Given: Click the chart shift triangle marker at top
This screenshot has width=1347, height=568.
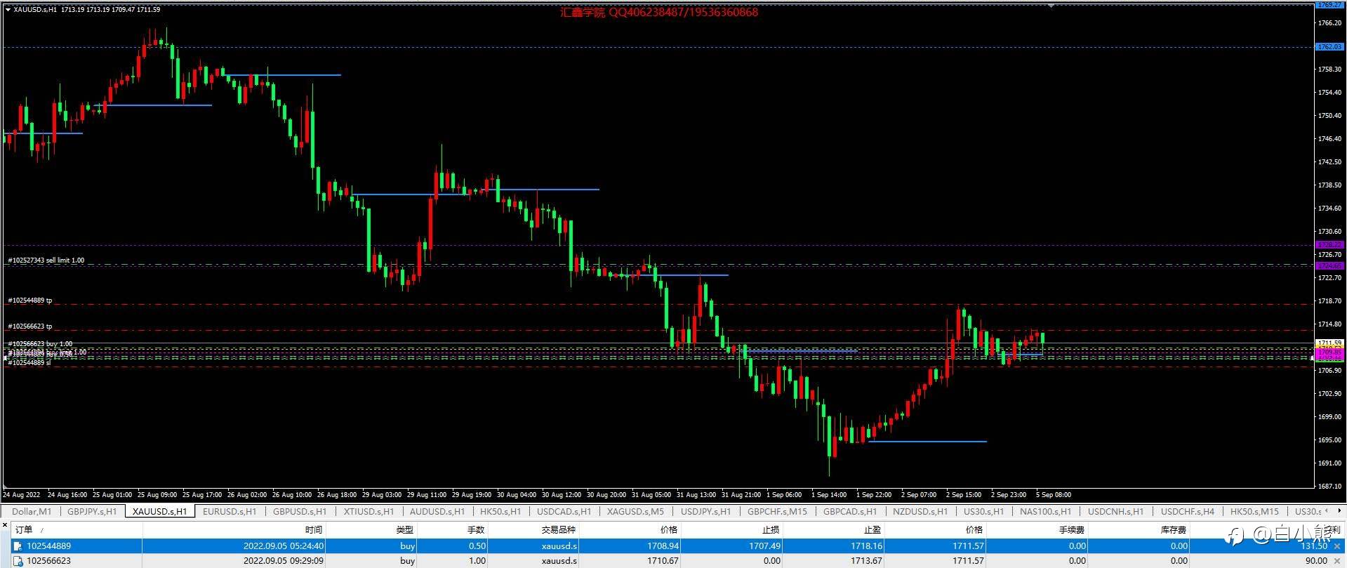Looking at the screenshot, I should pos(1051,5).
